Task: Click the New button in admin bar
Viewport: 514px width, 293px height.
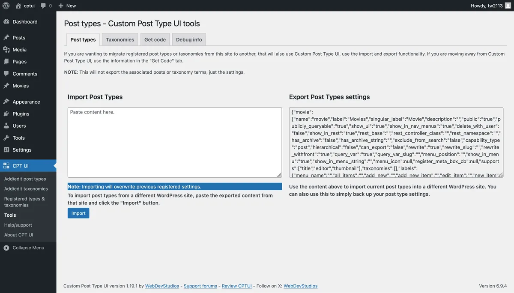Action: coord(67,6)
